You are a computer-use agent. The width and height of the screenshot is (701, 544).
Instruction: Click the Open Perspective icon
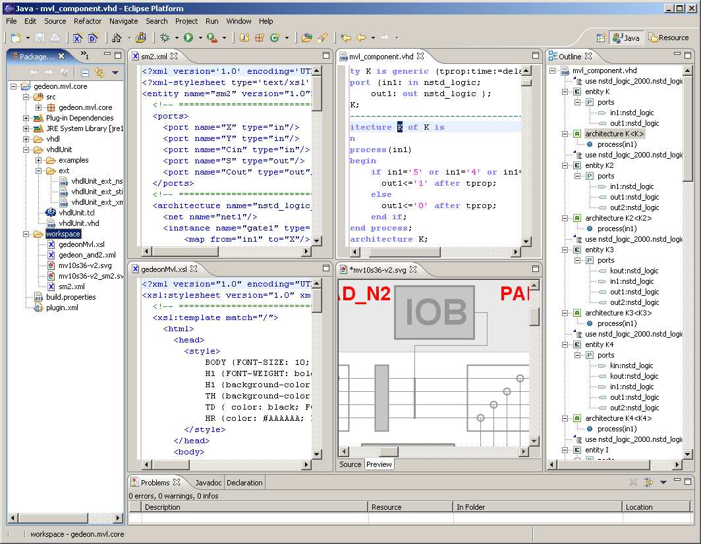click(601, 38)
